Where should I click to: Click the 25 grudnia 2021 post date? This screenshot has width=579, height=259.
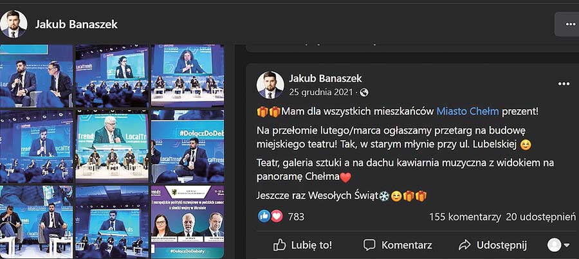pyautogui.click(x=320, y=93)
